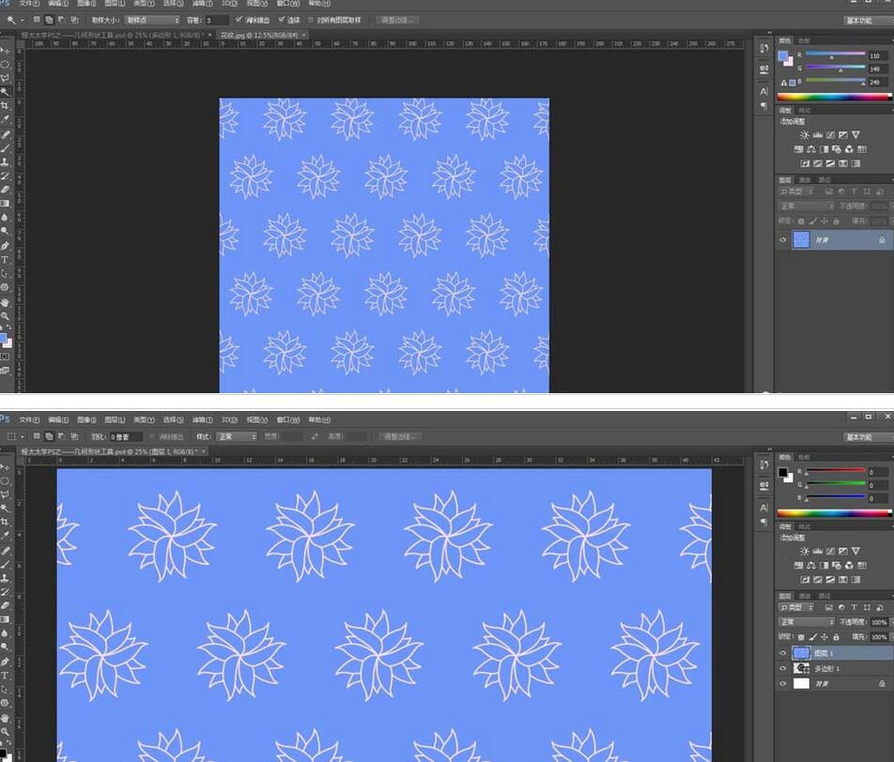The image size is (894, 762).
Task: Click the feather input field in the bottom window
Action: click(126, 437)
